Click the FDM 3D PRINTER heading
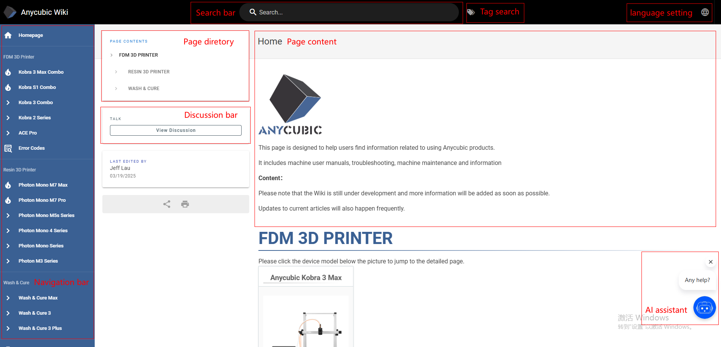The width and height of the screenshot is (721, 347). (x=326, y=238)
